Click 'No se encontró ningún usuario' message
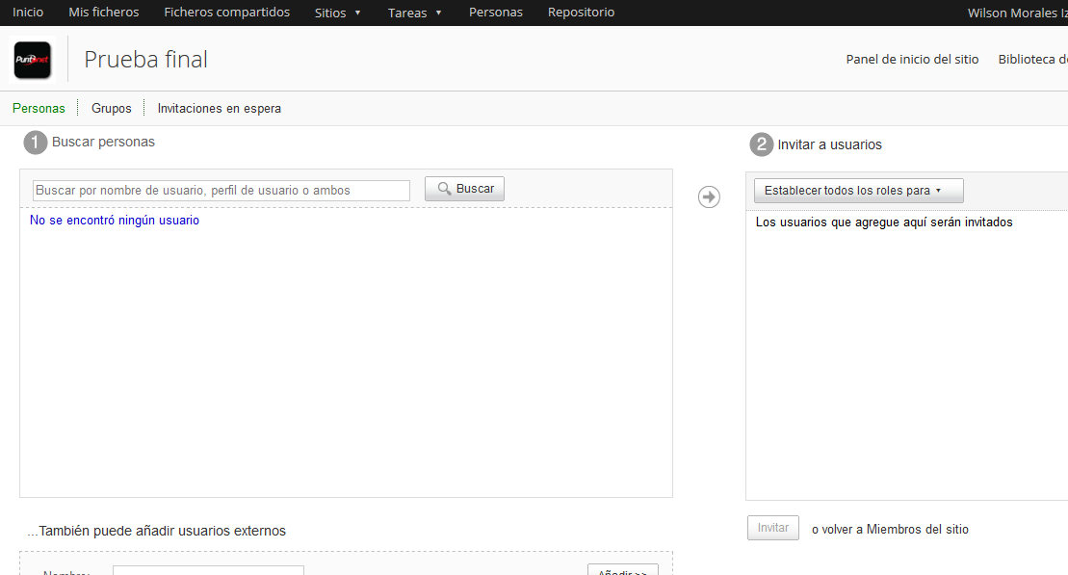1068x575 pixels. [x=115, y=220]
